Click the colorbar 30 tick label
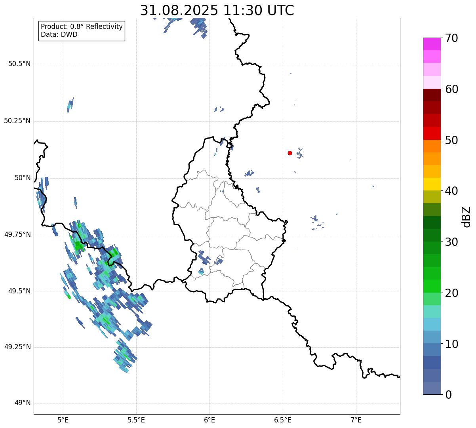Viewport: 476px width, 428px height. click(x=451, y=242)
